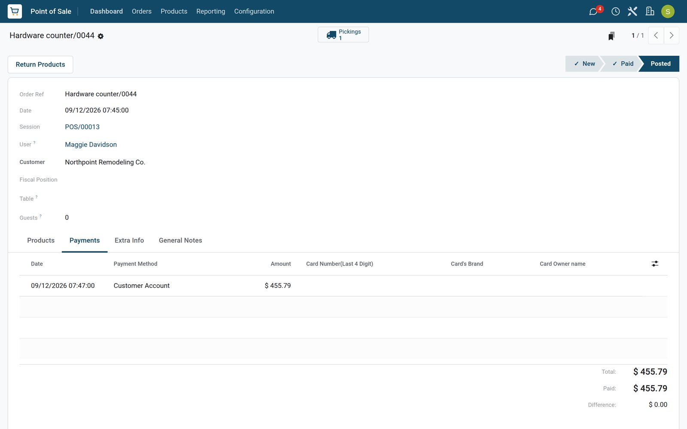Image resolution: width=687 pixels, height=429 pixels.
Task: Click the order date 09/12/2026 07:45:00 value
Action: coord(97,110)
